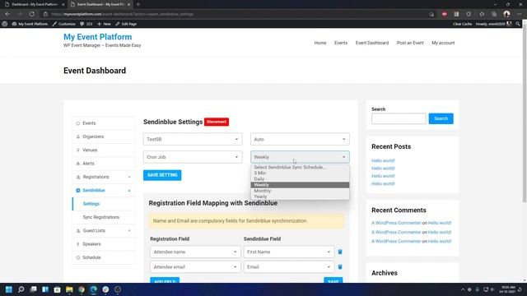This screenshot has width=527, height=296.
Task: Open comments bubble showing 223
Action: point(86,24)
